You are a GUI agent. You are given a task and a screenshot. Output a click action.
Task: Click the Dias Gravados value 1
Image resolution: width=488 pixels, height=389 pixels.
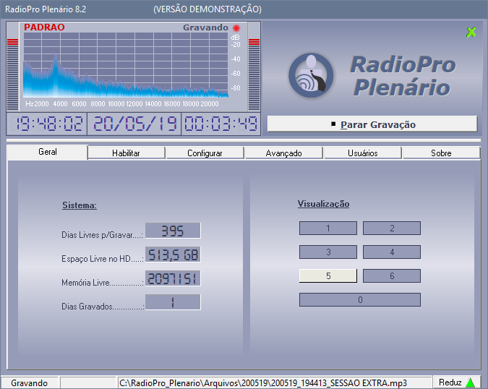pos(173,302)
